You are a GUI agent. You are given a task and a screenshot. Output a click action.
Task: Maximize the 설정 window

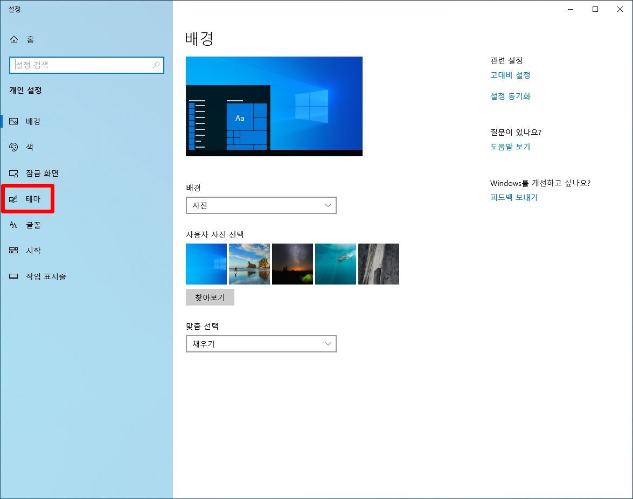pos(595,9)
